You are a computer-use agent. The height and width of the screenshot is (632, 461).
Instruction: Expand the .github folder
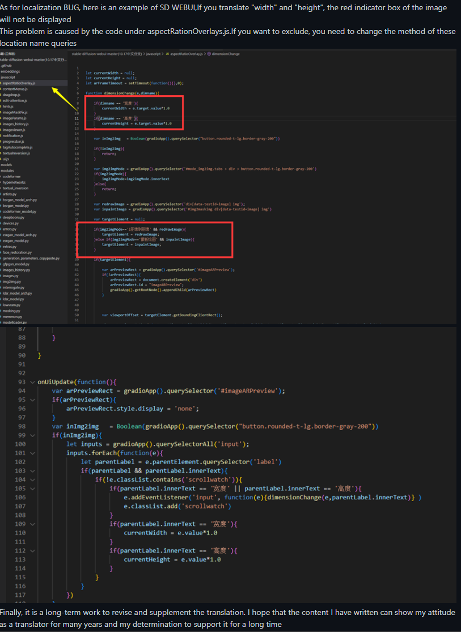tap(6, 66)
